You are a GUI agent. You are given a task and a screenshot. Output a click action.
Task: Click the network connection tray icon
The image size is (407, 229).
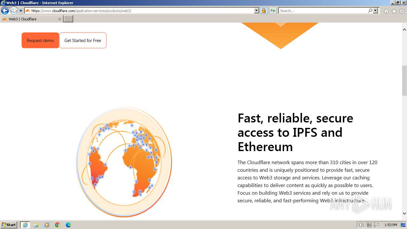[369, 225]
